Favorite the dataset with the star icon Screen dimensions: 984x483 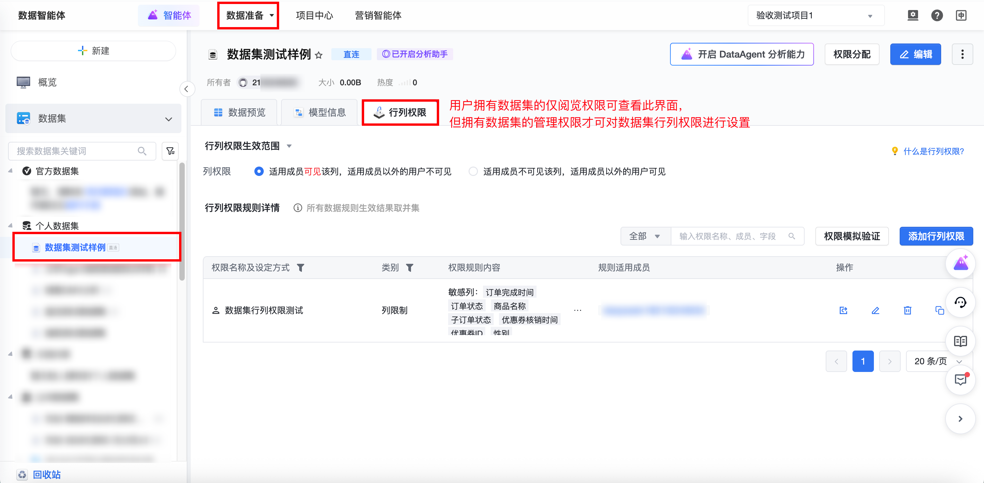[x=319, y=56]
